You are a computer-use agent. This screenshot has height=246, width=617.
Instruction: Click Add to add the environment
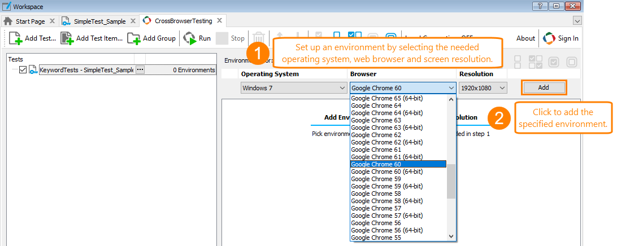(x=544, y=87)
